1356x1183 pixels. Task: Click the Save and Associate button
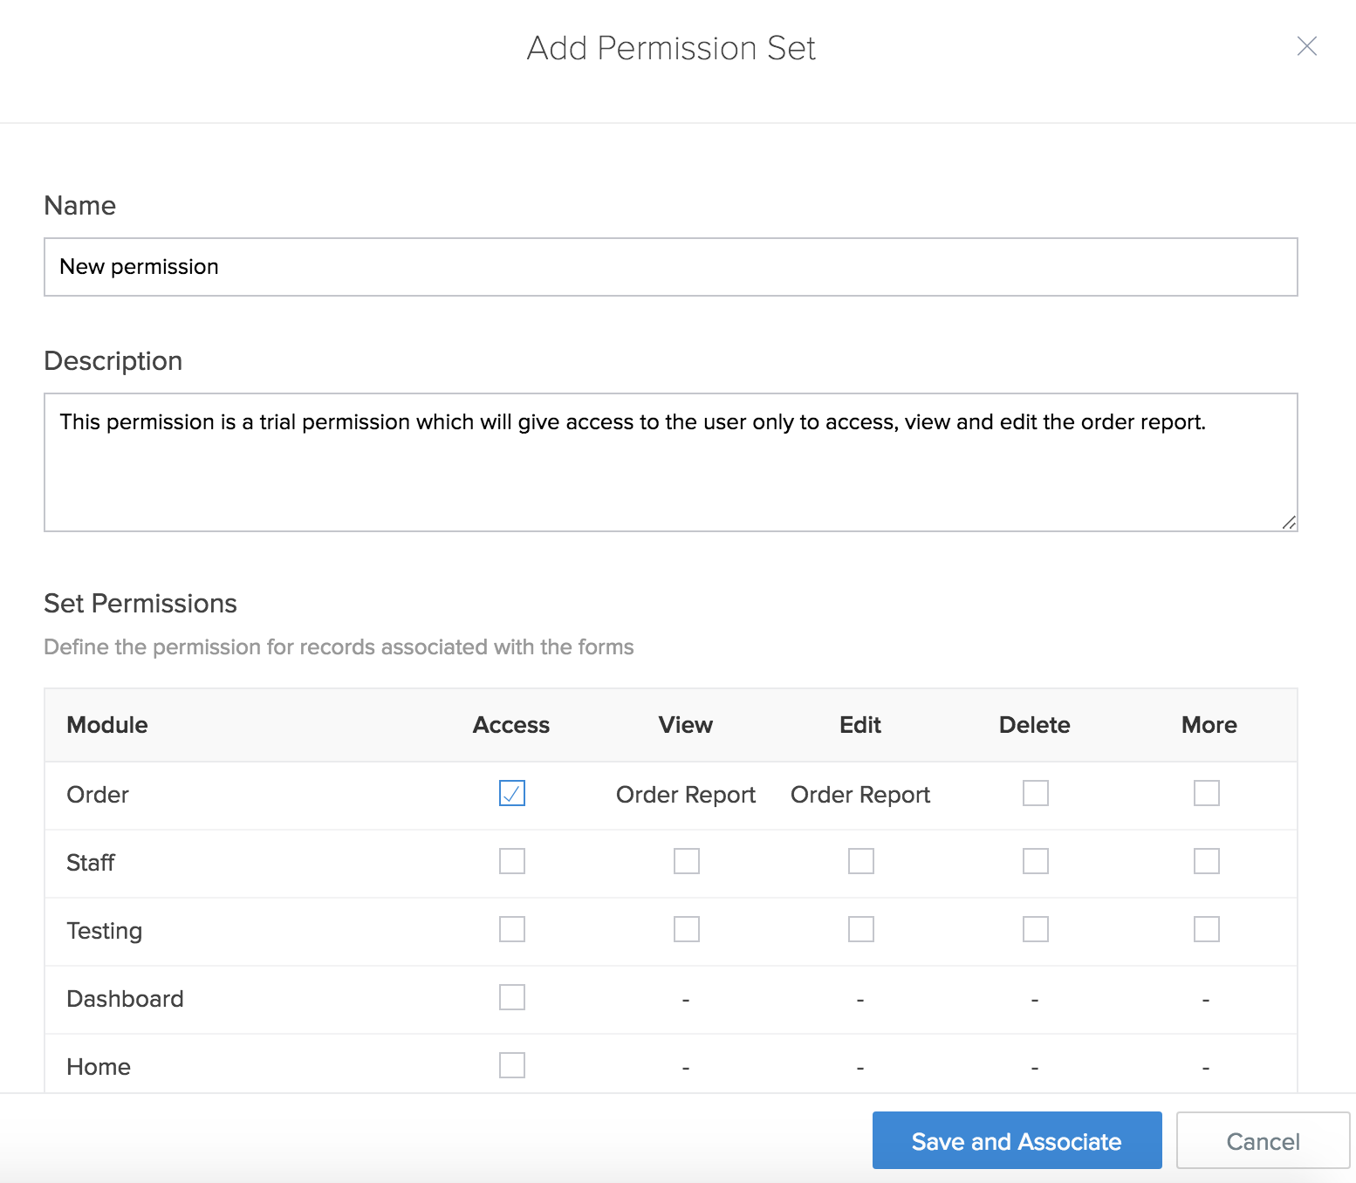point(1017,1140)
